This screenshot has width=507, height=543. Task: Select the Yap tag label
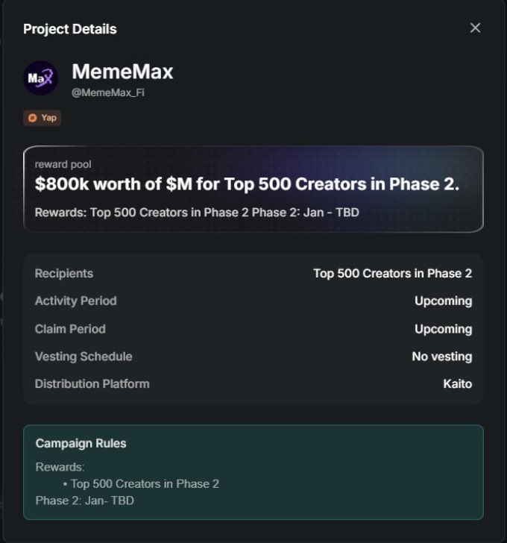(48, 118)
